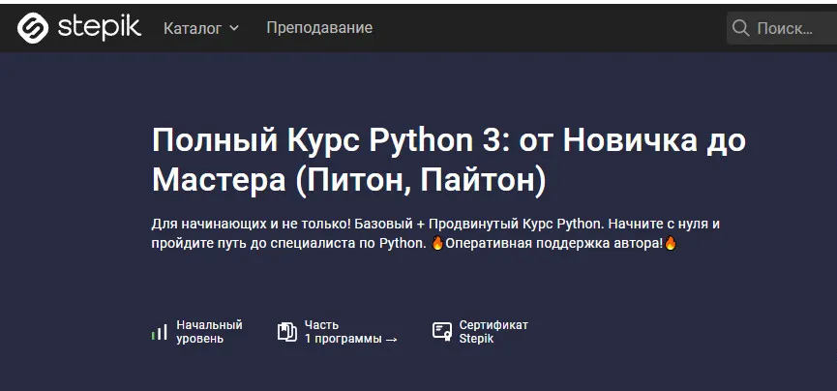Click the fire emoji after автора
Screen dimensions: 837x391
[x=671, y=243]
